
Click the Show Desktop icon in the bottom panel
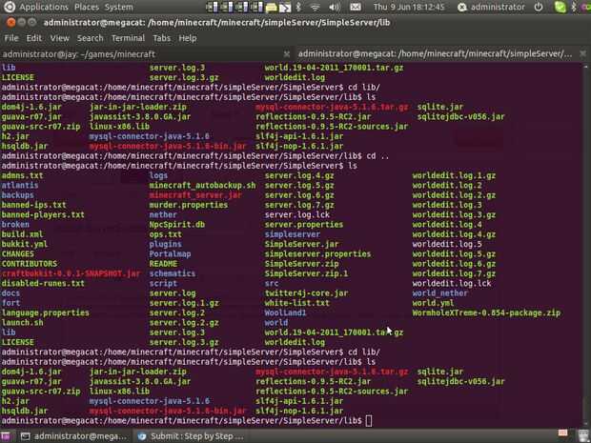pos(6,436)
